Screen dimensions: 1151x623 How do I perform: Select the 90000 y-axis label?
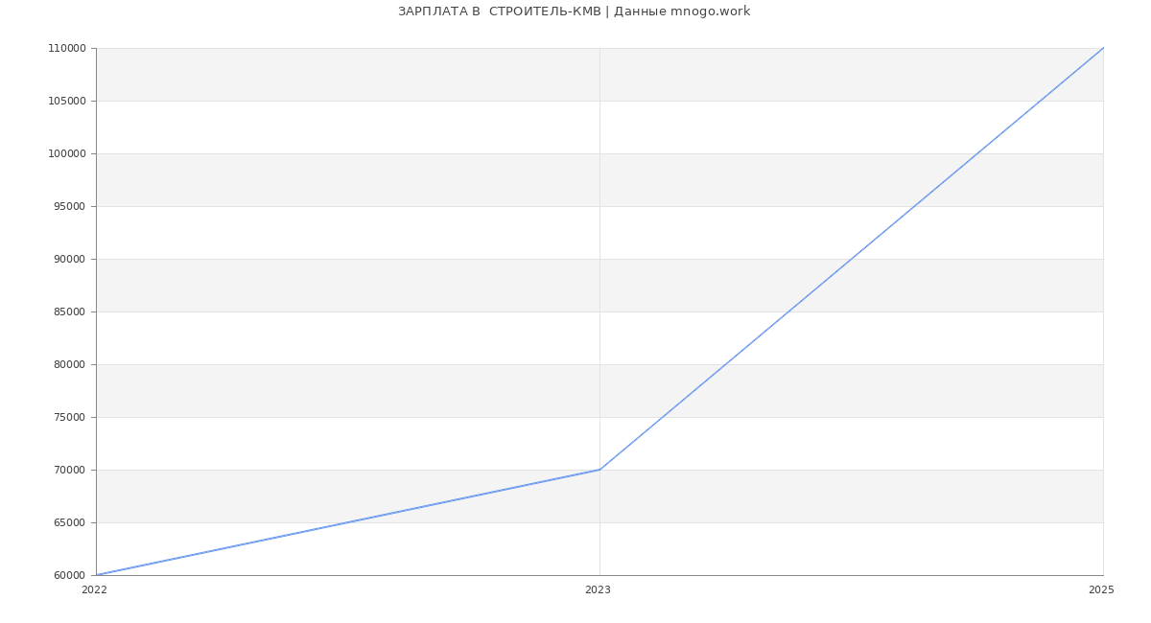[69, 260]
